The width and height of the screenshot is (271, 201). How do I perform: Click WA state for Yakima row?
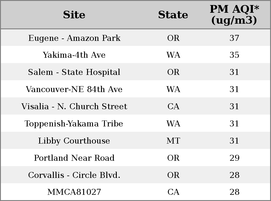point(173,55)
